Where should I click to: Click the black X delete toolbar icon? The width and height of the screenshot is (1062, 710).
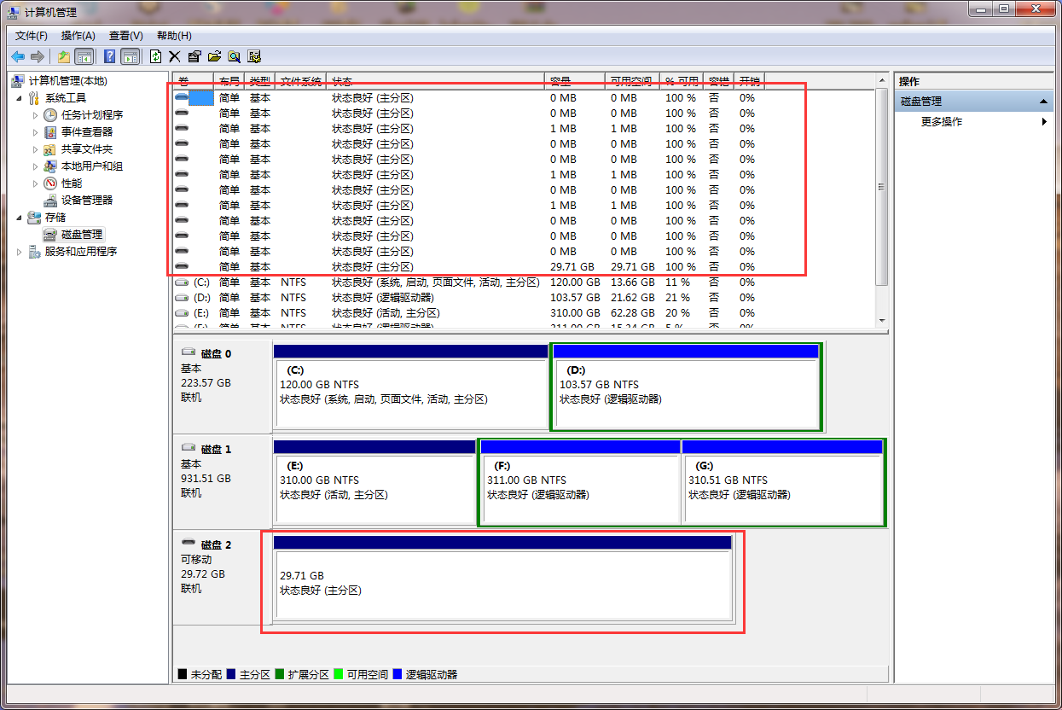(x=175, y=56)
